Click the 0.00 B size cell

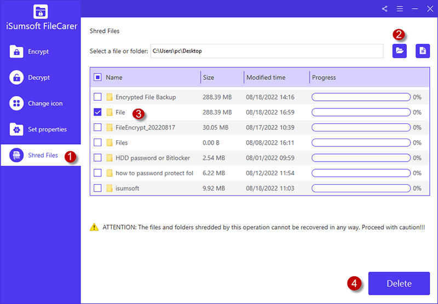pyautogui.click(x=211, y=143)
